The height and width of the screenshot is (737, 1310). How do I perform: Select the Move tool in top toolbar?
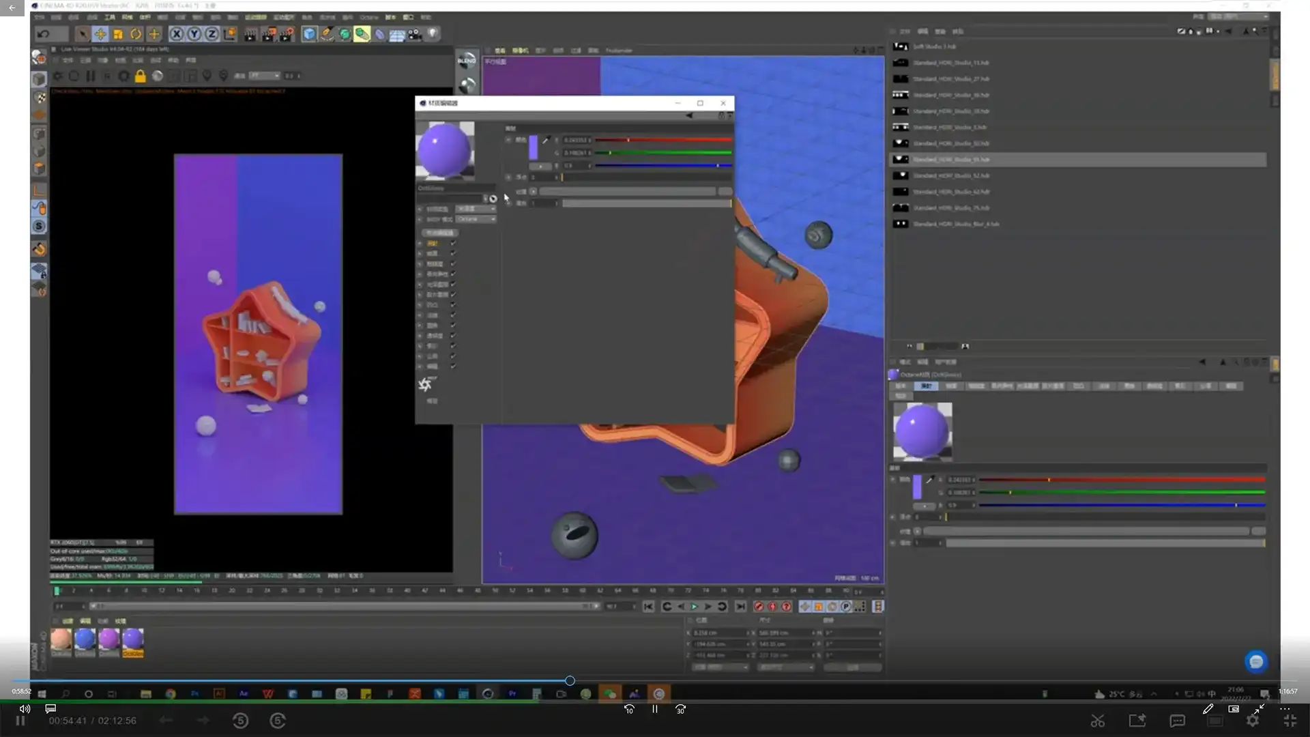pyautogui.click(x=100, y=34)
